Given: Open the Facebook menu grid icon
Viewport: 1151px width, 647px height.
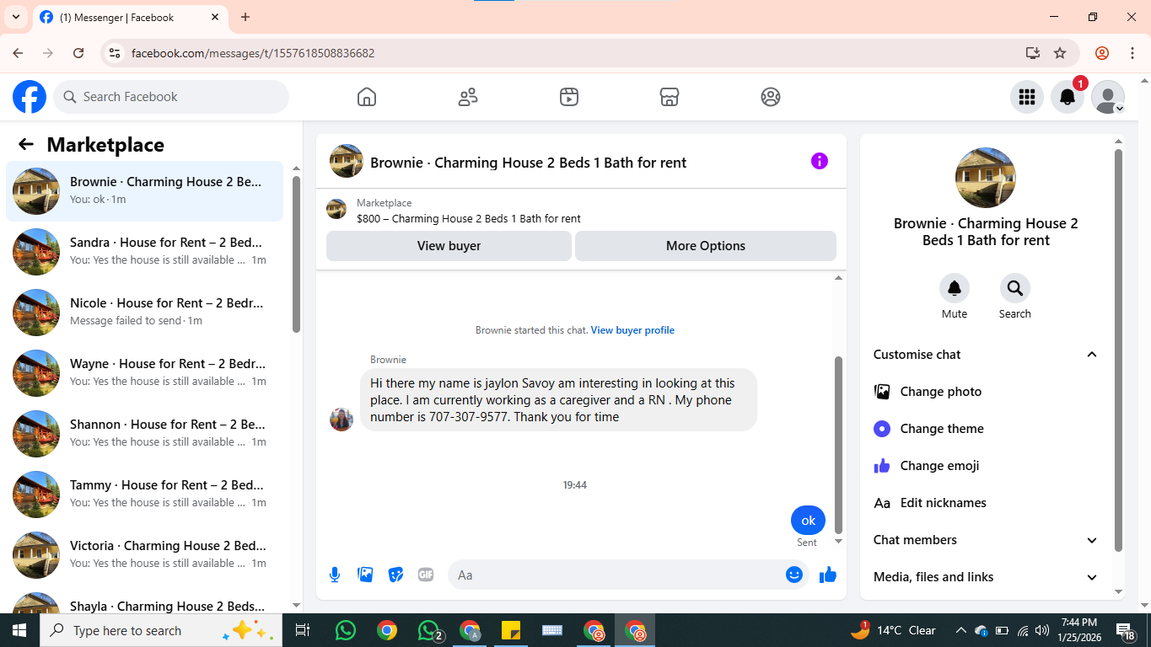Looking at the screenshot, I should tap(1027, 97).
